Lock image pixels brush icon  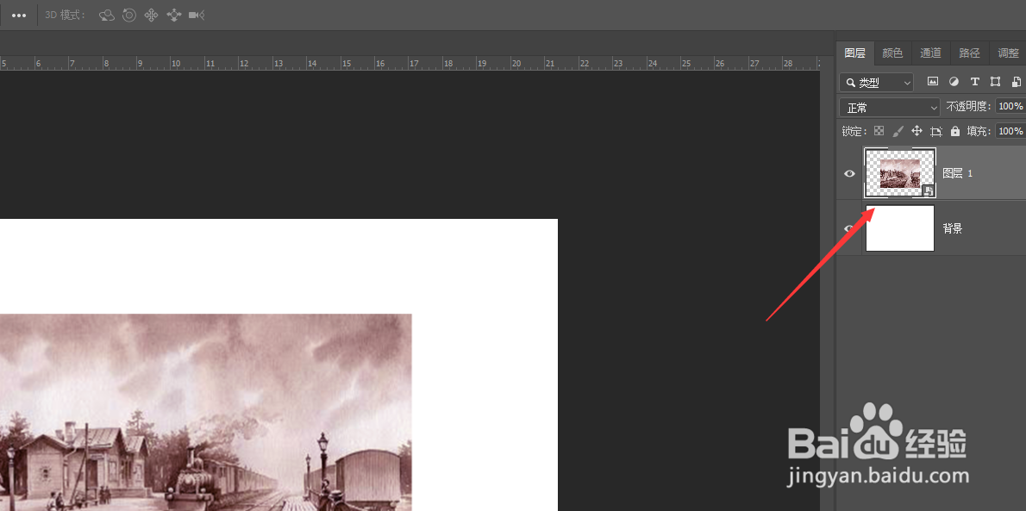pos(898,131)
